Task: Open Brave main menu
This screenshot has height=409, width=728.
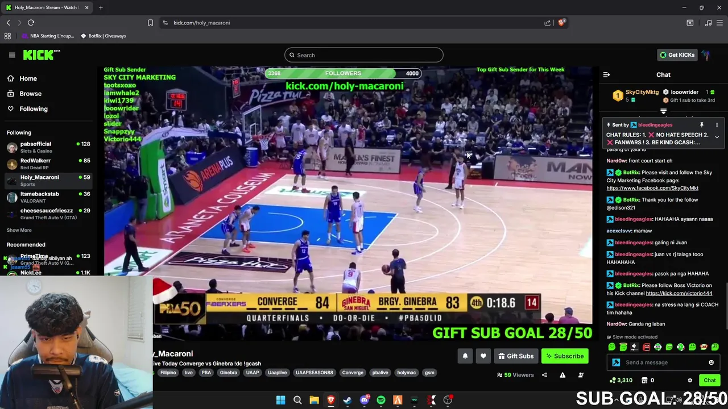Action: (720, 23)
